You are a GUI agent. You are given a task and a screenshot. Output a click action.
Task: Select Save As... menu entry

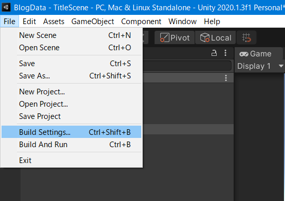coord(71,76)
